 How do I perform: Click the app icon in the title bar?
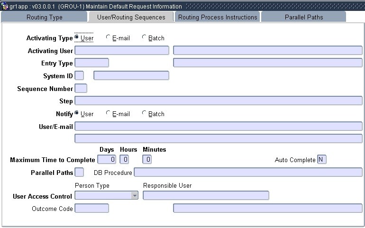coord(5,7)
